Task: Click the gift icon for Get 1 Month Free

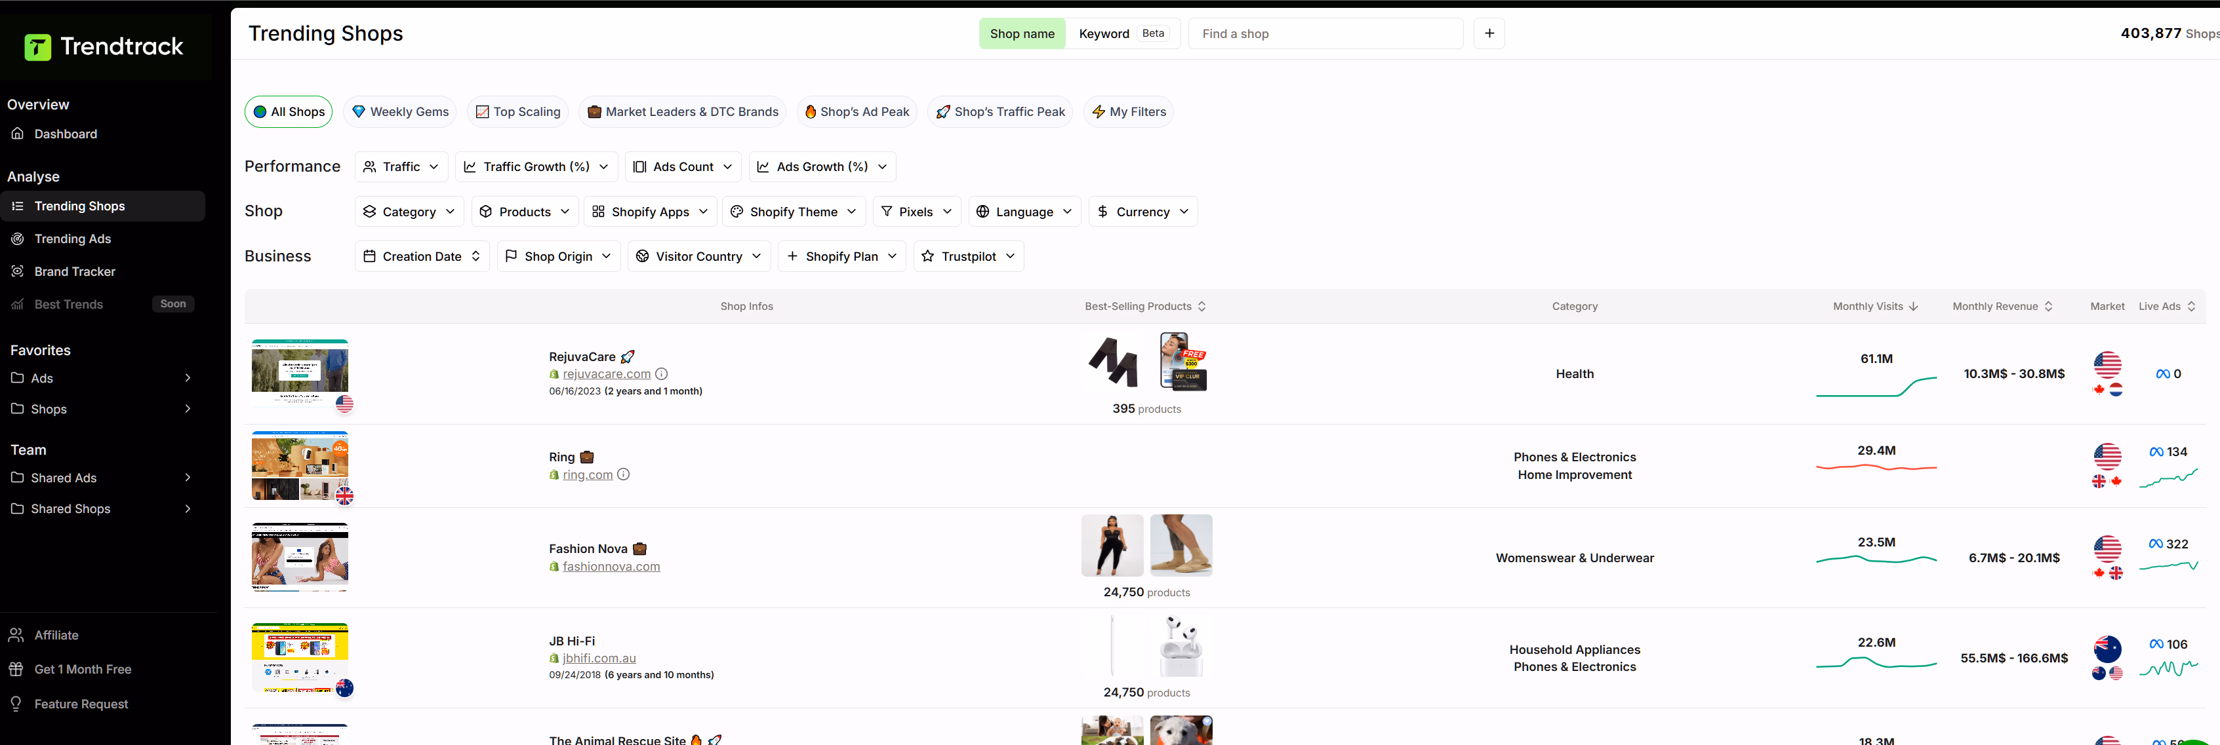Action: point(16,669)
